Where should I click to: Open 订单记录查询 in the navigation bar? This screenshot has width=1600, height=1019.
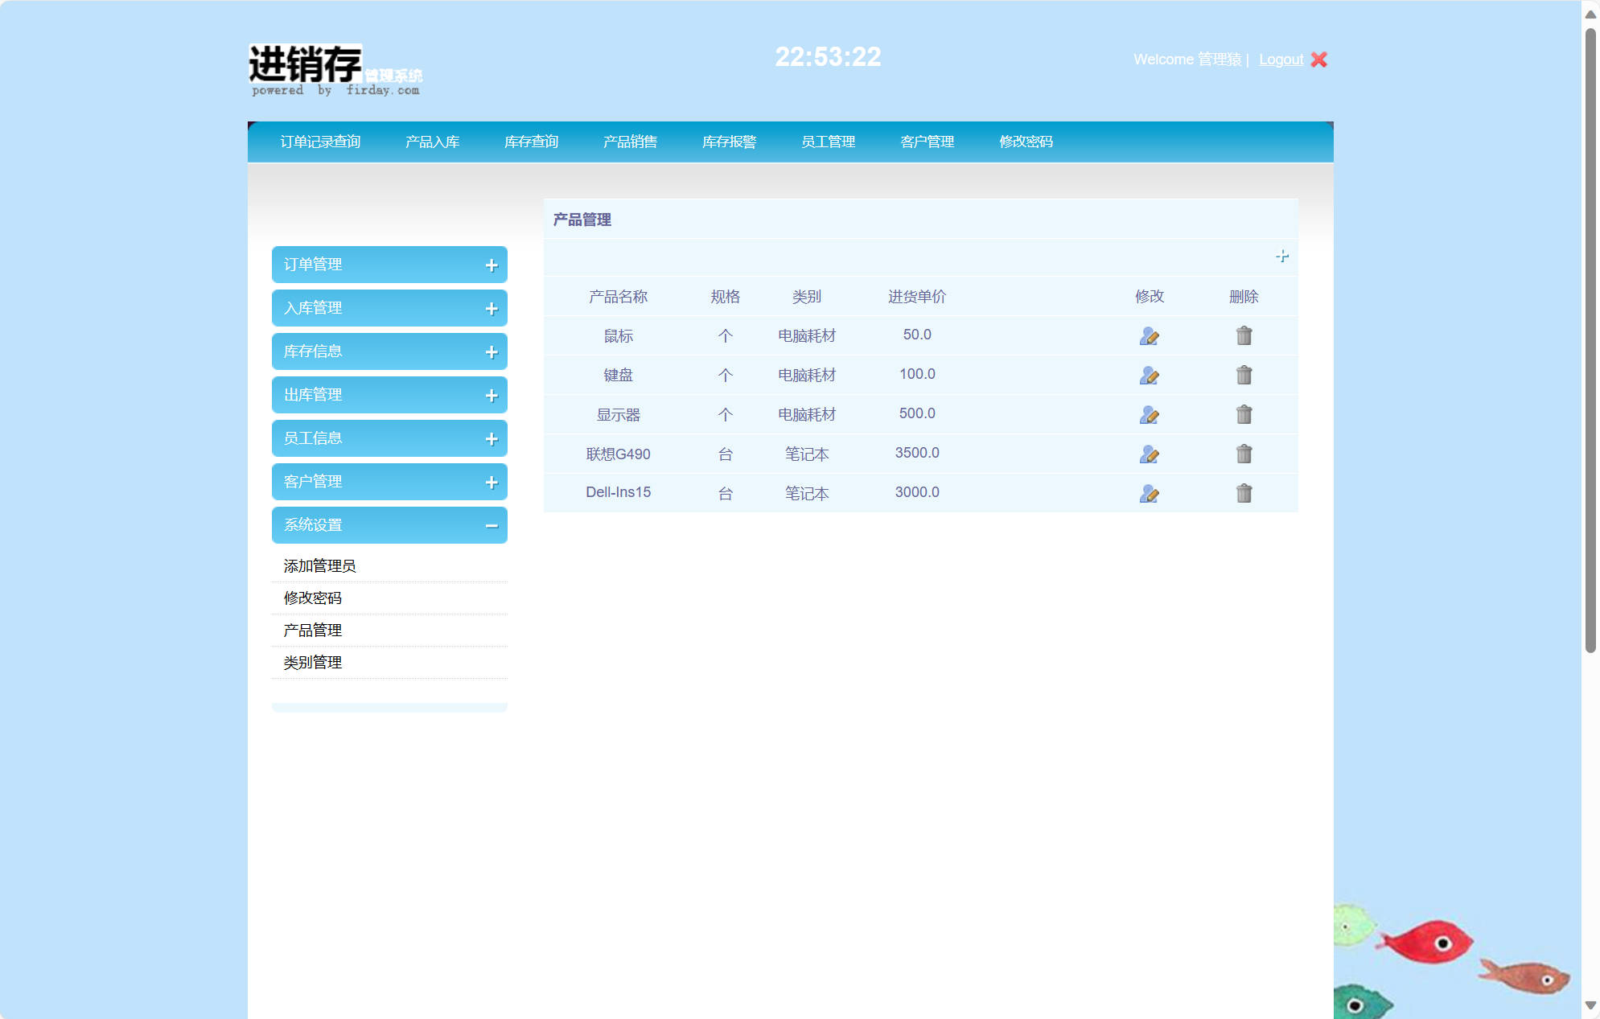(x=320, y=142)
